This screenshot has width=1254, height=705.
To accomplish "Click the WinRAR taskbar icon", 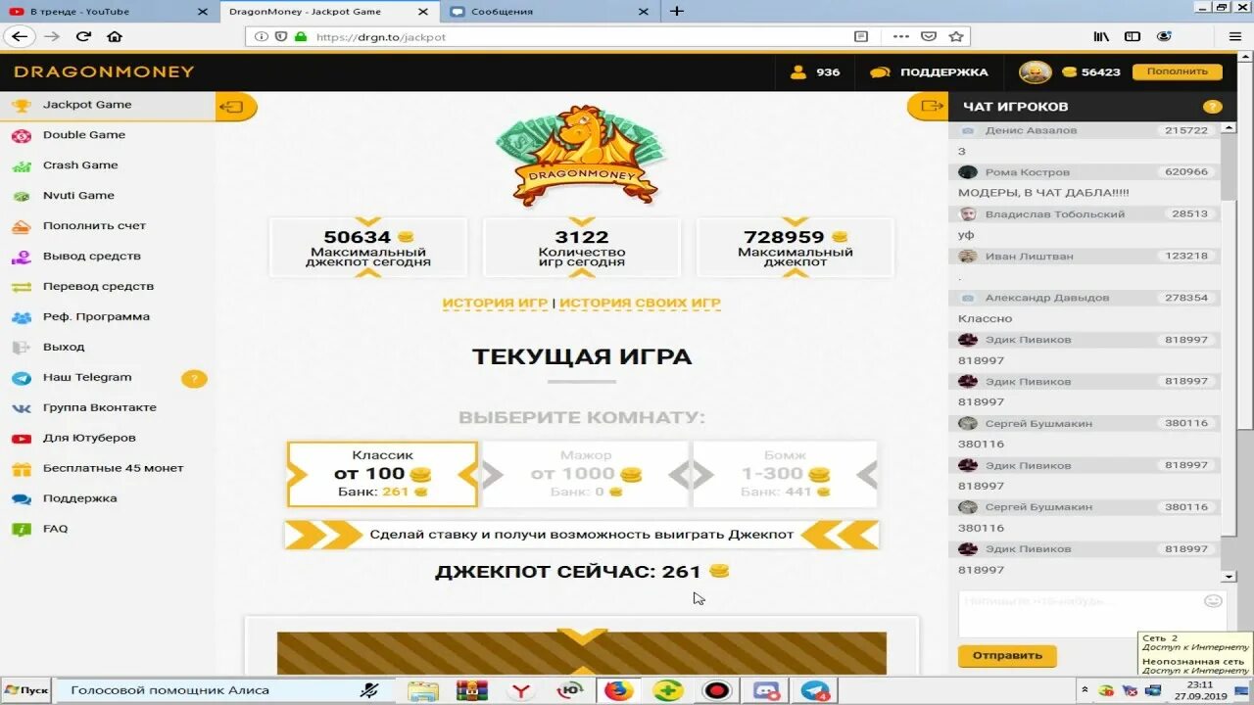I will coord(471,690).
